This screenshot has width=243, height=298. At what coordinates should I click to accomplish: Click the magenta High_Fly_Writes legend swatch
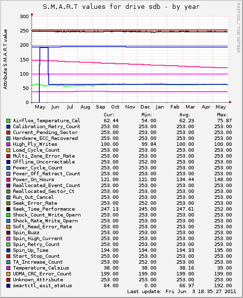8,144
